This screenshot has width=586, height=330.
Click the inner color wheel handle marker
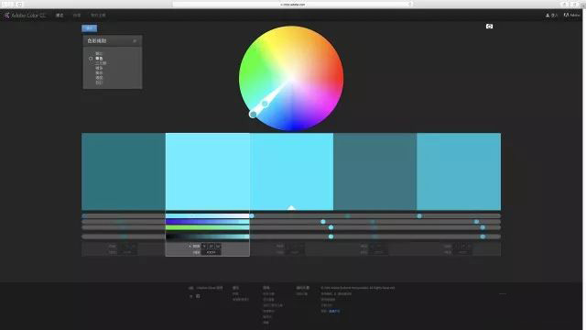click(265, 104)
